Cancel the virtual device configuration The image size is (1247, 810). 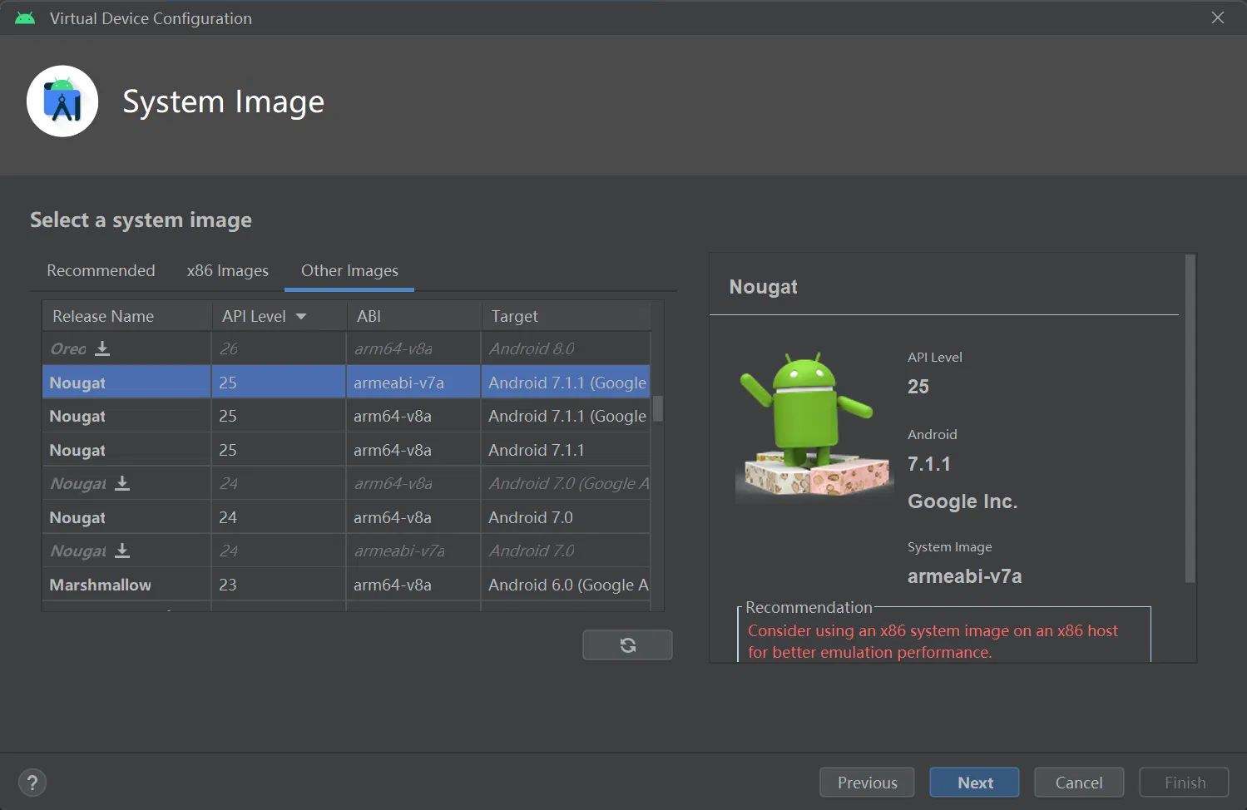[x=1079, y=783]
